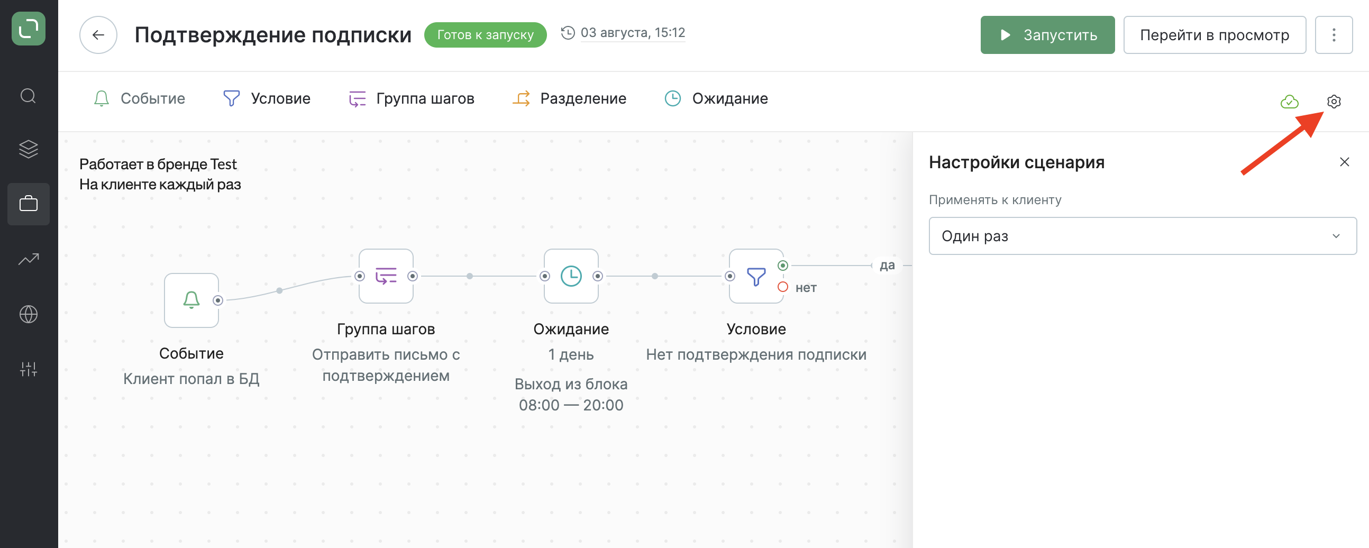
Task: Click 'Нет подтверждения подписки' condition text
Action: coord(756,354)
